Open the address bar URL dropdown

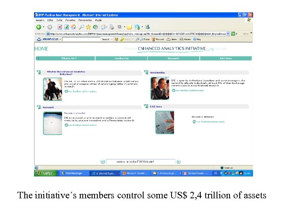pyautogui.click(x=228, y=34)
